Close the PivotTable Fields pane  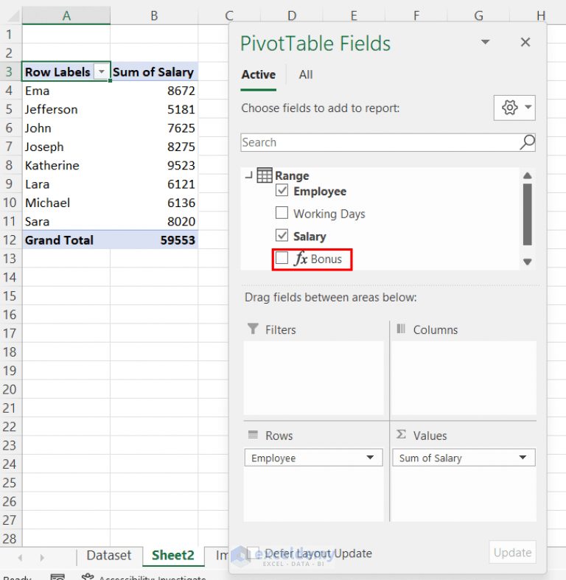click(525, 42)
